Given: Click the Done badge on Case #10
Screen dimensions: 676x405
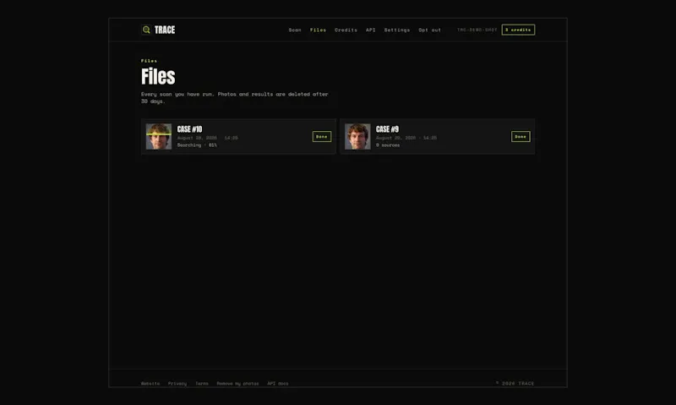Looking at the screenshot, I should coord(322,136).
